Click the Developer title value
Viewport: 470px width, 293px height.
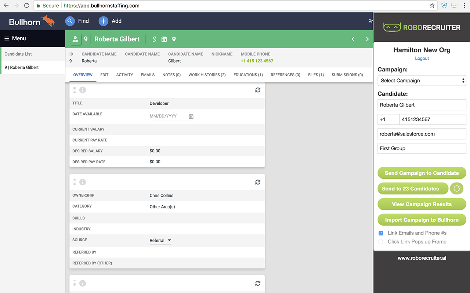[x=159, y=104]
